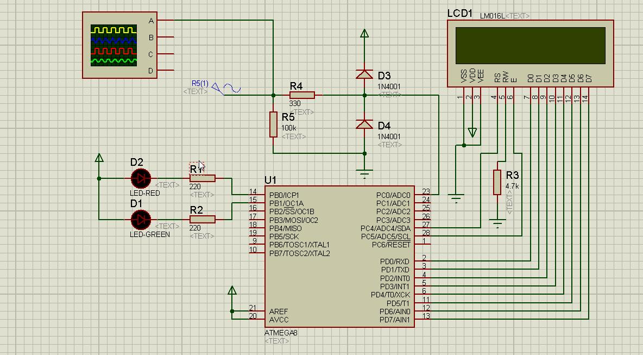Select the D4 1N4001 value text

(389, 136)
